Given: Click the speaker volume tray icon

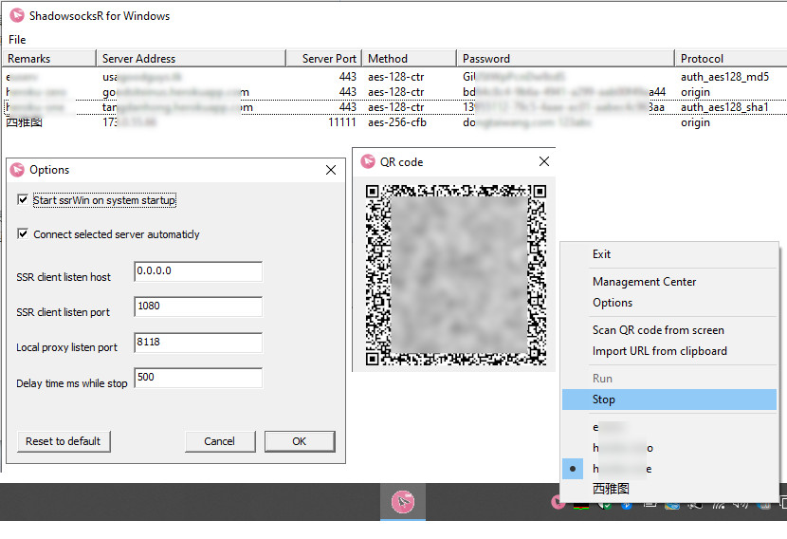Looking at the screenshot, I should [741, 504].
